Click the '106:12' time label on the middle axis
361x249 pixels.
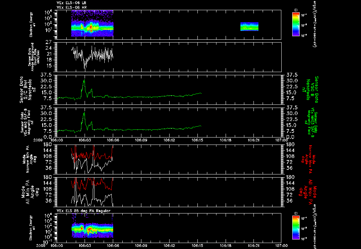click(x=169, y=140)
